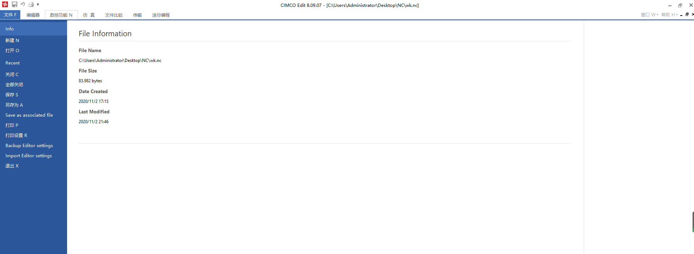This screenshot has width=694, height=254.
Task: Switch to the 数控功能 N tab
Action: tap(61, 15)
